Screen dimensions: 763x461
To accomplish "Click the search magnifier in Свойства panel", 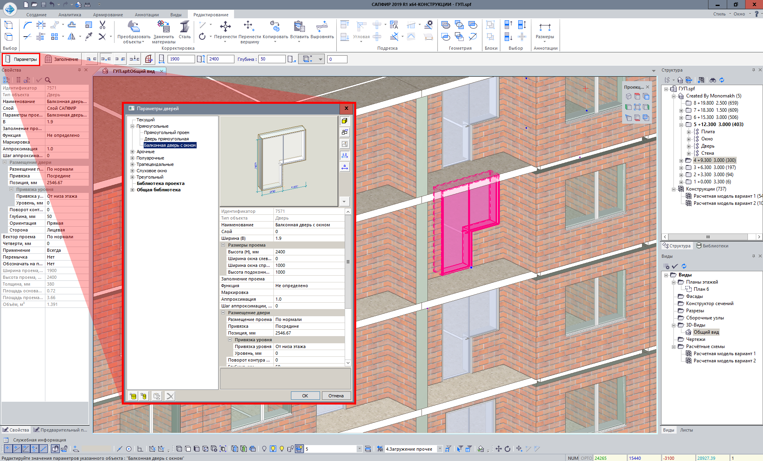I will pos(48,80).
